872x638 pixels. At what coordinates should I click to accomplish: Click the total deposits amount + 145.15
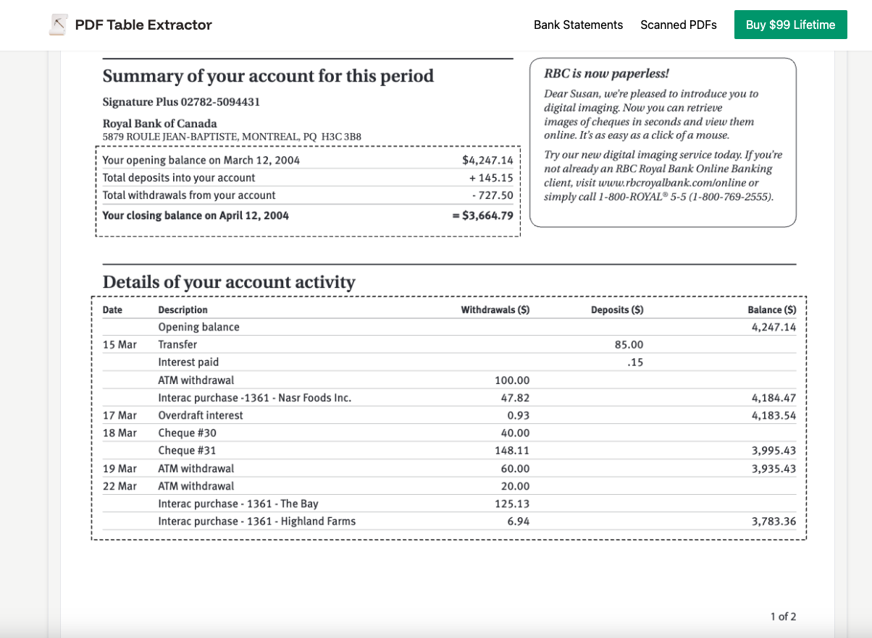(491, 178)
